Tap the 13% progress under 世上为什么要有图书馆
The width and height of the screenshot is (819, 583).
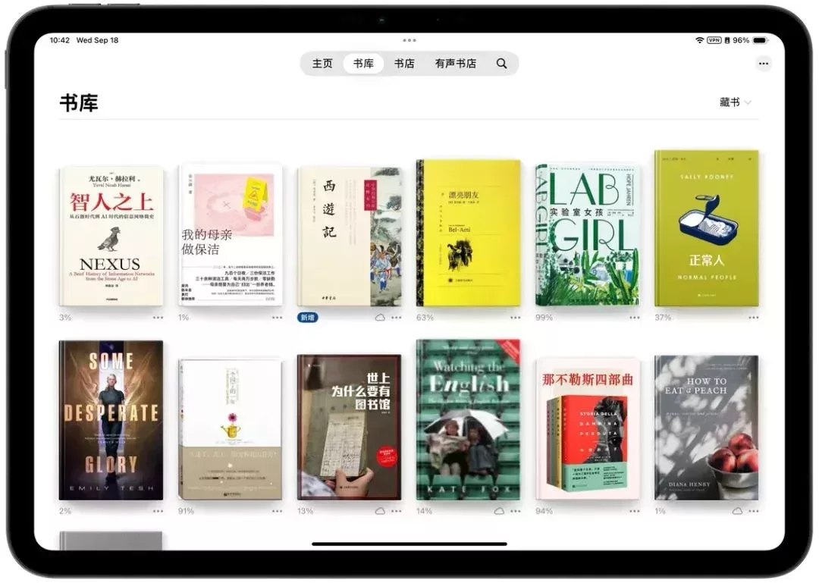pos(306,512)
